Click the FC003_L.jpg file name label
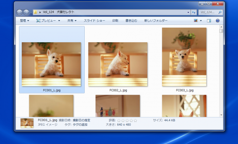The image size is (238, 144). click(185, 90)
